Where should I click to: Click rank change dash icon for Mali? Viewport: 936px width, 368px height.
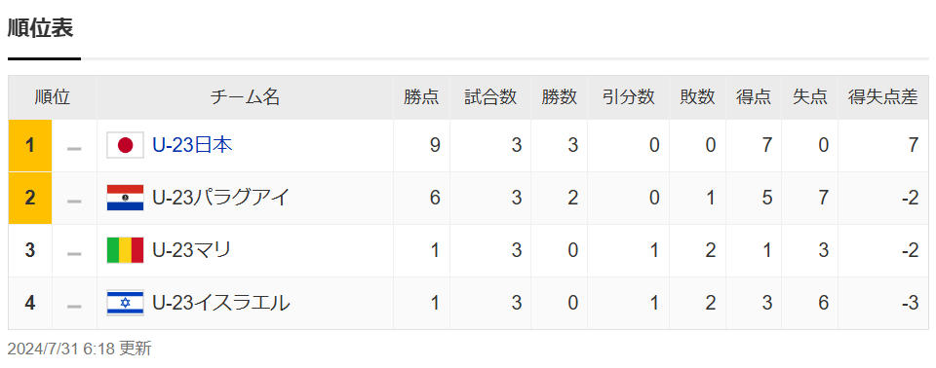point(75,253)
